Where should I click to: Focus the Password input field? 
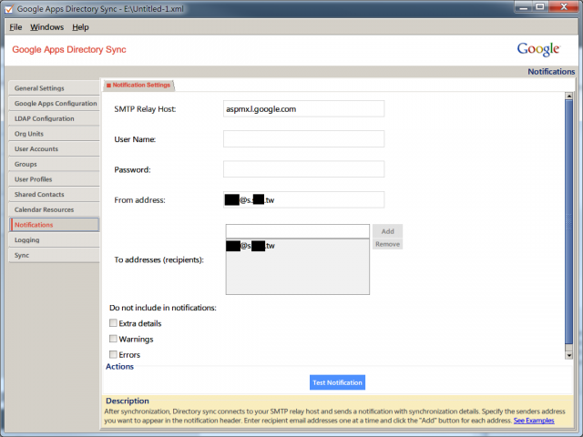303,169
